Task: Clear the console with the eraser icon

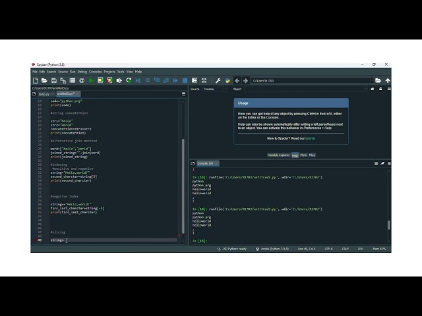Action: point(382,163)
